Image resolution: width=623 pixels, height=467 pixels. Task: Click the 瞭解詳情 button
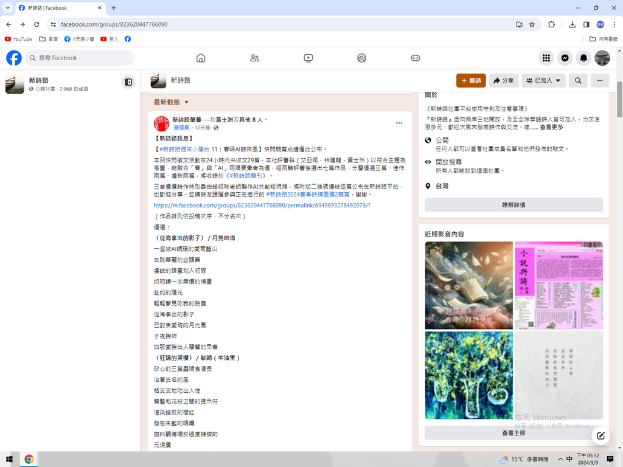[513, 205]
